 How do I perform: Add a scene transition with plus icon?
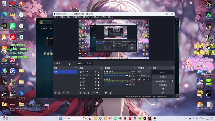pos(139,80)
